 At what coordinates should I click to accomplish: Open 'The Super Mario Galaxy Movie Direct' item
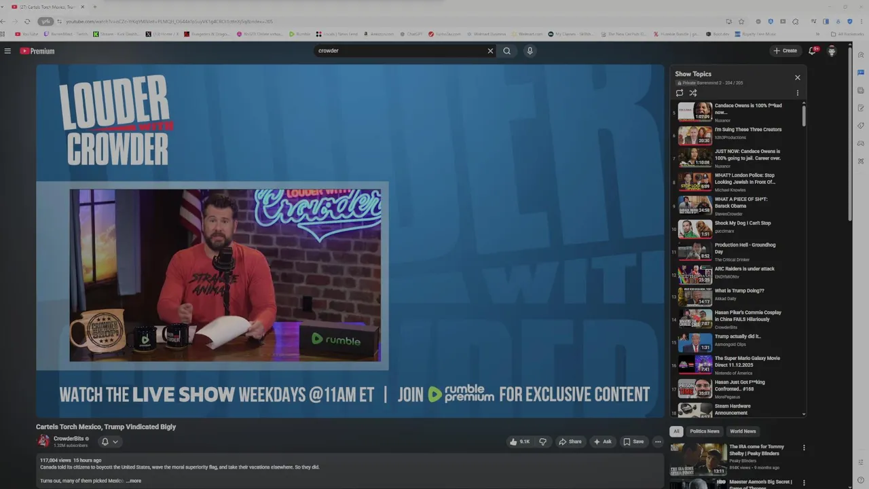coord(739,365)
